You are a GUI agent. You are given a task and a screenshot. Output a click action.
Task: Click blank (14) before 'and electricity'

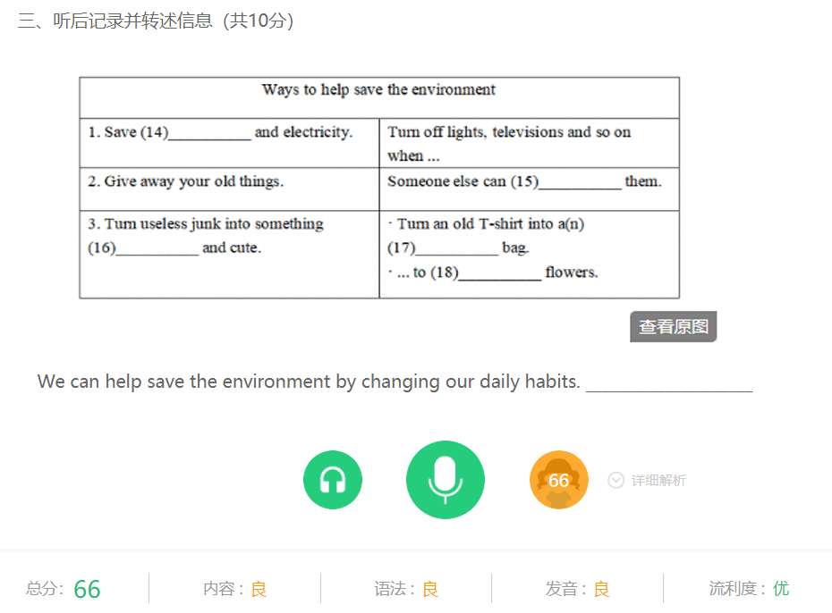[209, 133]
